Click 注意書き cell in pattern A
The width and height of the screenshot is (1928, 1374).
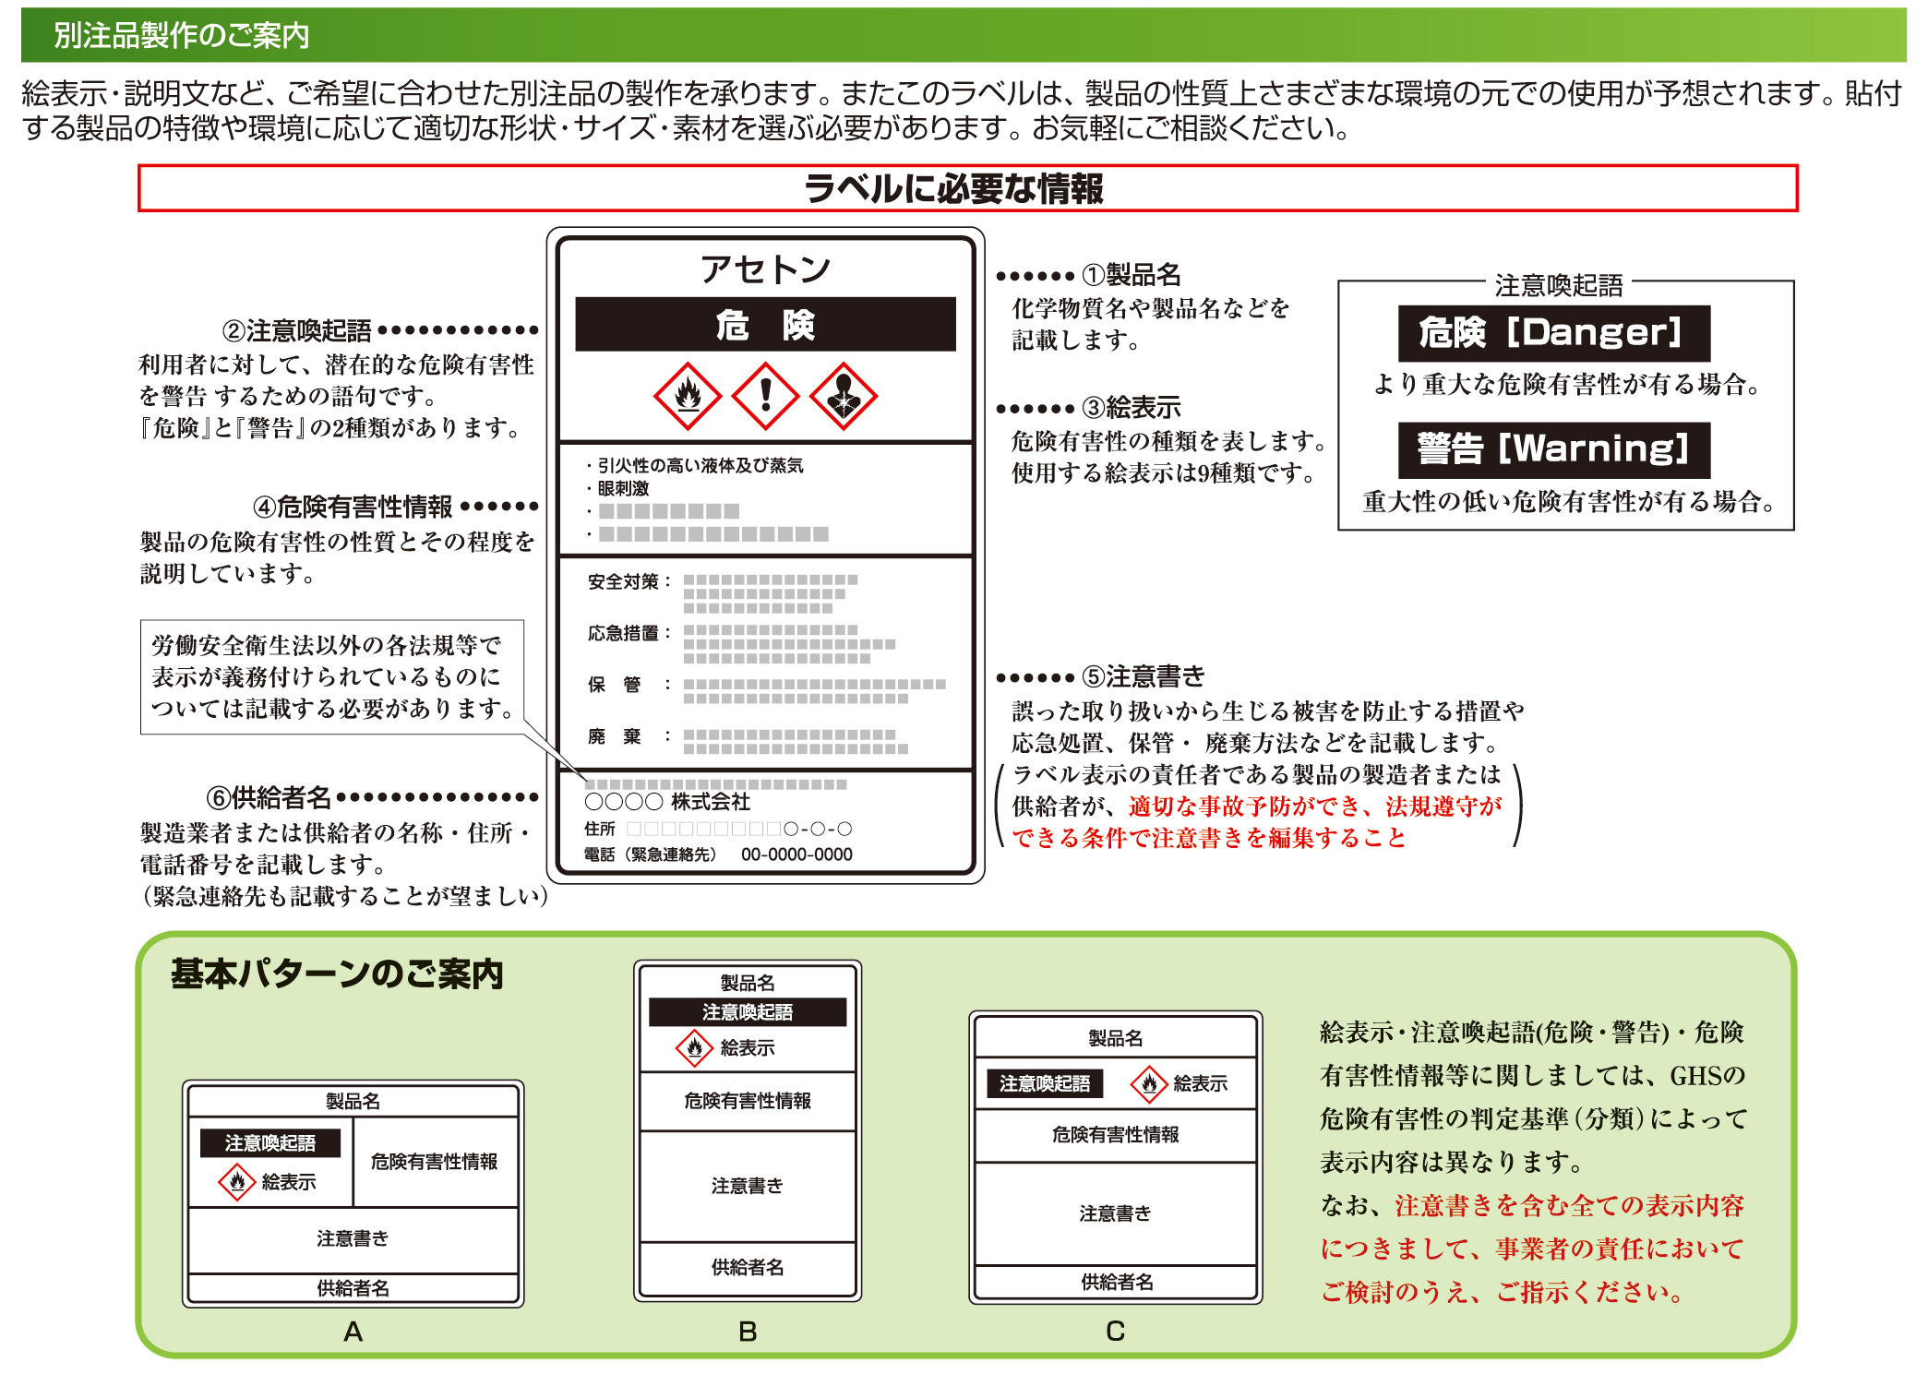[x=353, y=1238]
